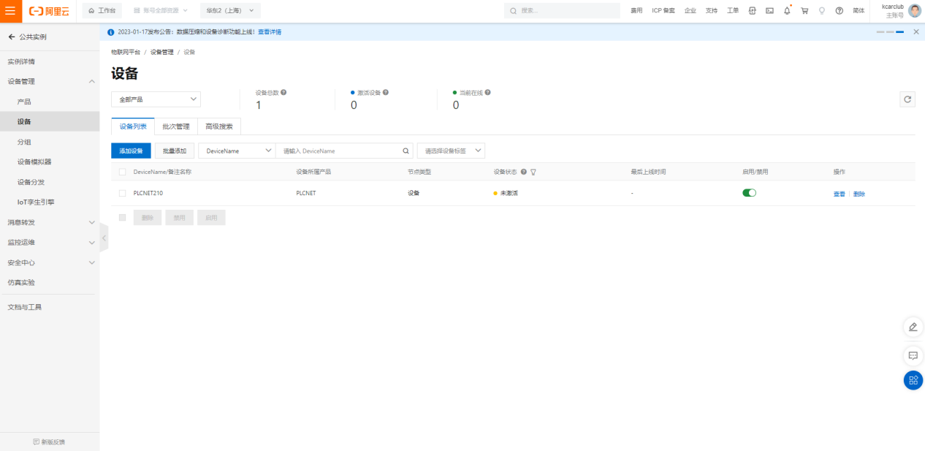This screenshot has width=925, height=451.
Task: Refresh the device list
Action: [907, 99]
